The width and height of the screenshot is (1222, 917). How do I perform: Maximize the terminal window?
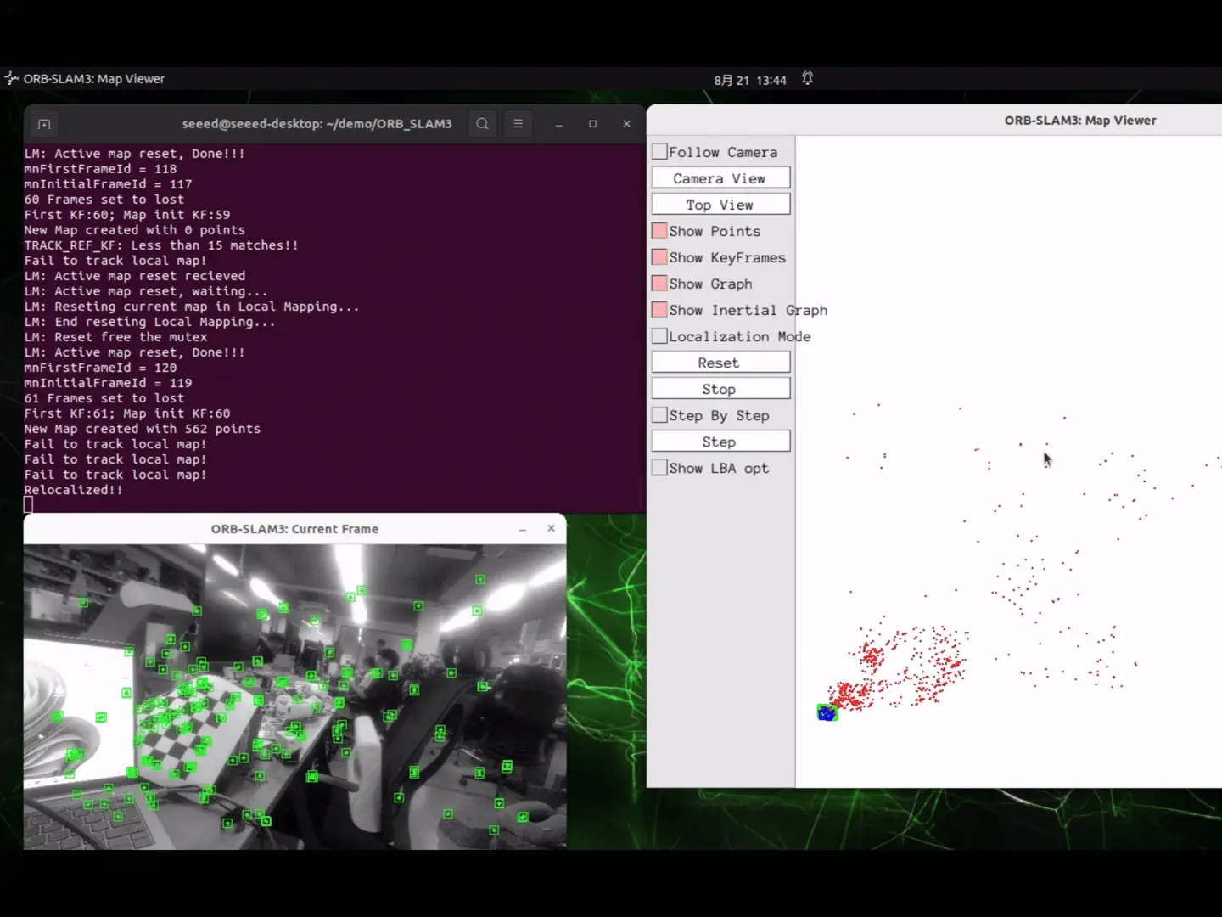(592, 124)
